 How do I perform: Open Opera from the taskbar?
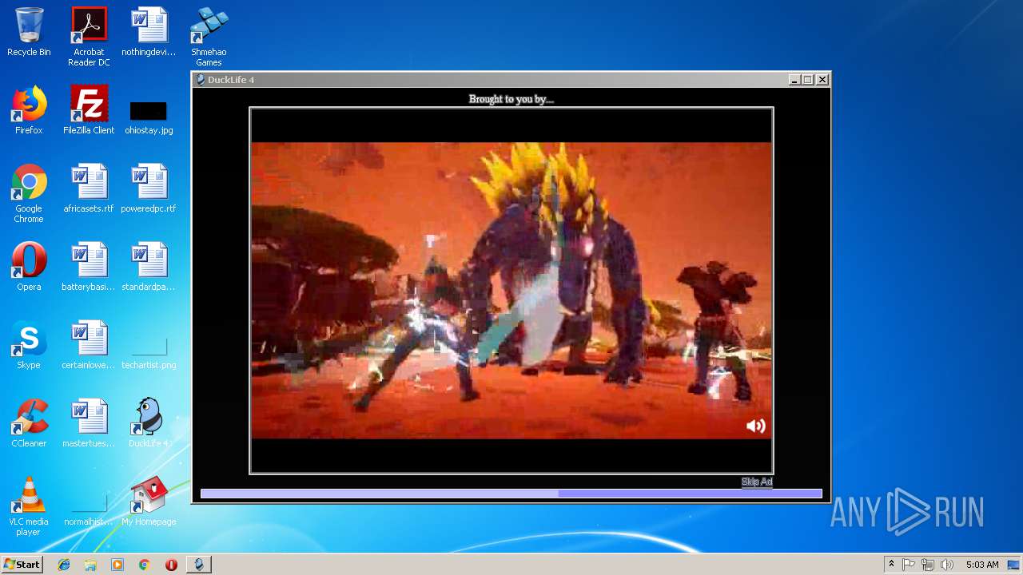click(171, 565)
